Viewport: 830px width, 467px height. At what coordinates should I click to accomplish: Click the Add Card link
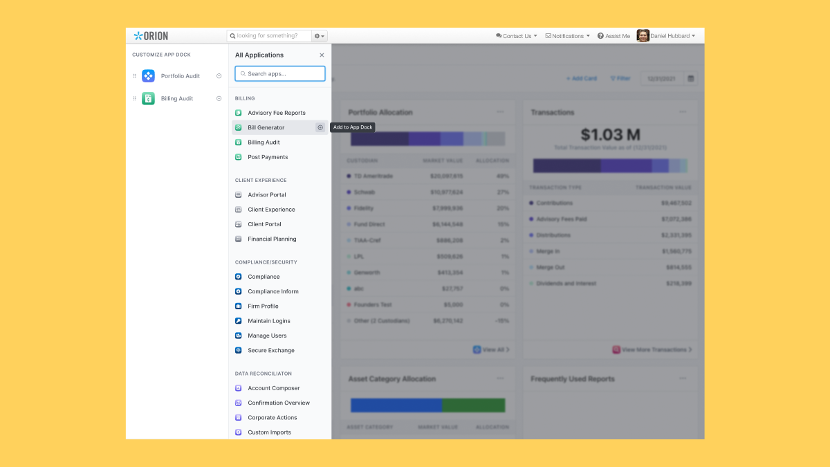582,79
